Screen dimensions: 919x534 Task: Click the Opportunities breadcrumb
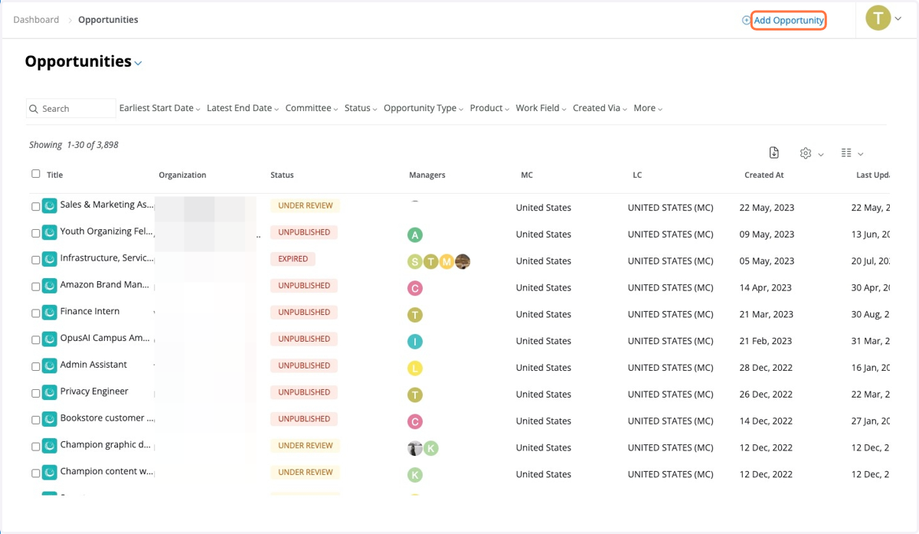(x=108, y=20)
